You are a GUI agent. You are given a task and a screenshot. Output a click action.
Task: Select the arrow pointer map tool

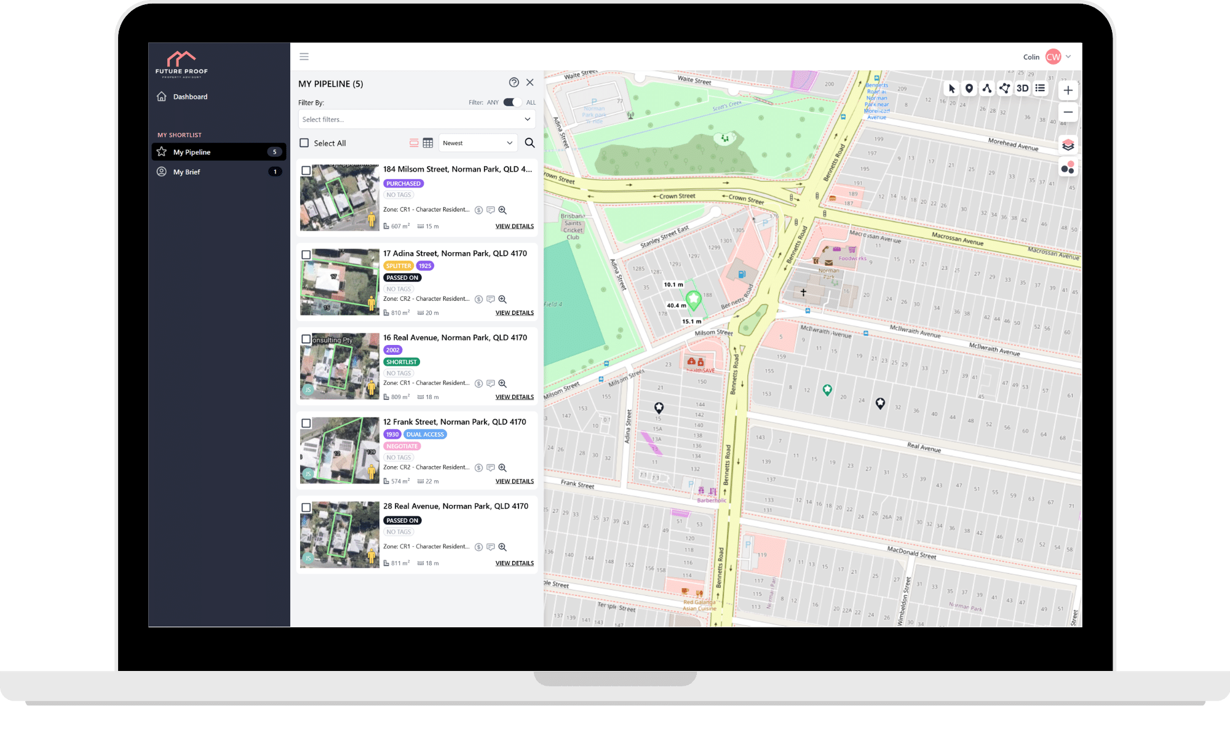pyautogui.click(x=951, y=89)
